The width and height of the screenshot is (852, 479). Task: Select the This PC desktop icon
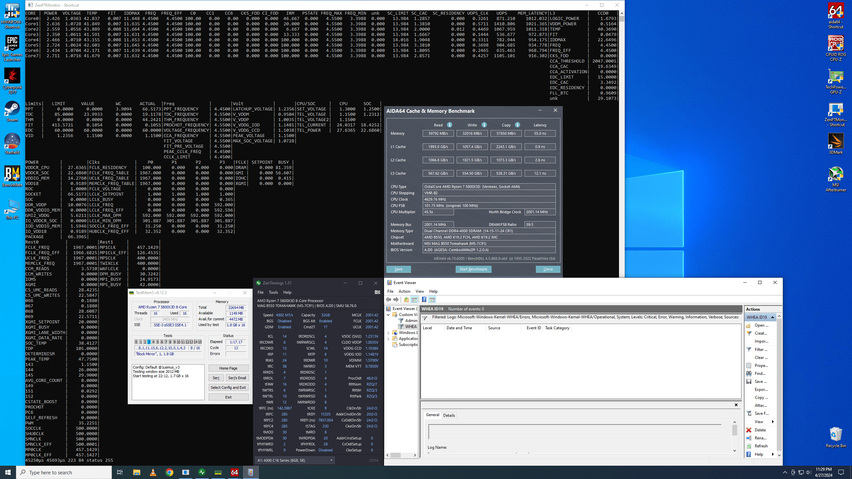12,210
